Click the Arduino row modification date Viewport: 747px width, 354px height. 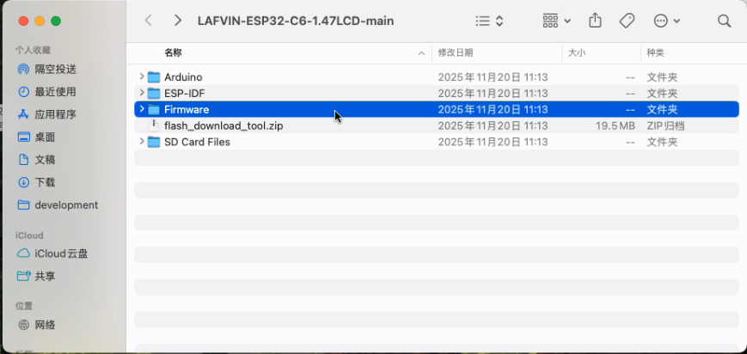point(493,77)
